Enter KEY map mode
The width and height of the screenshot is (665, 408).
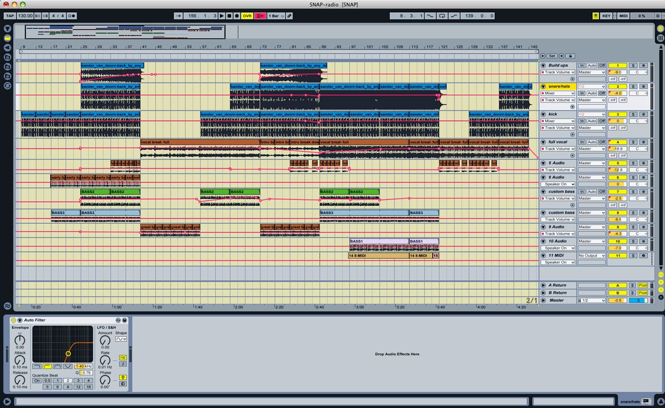(605, 16)
